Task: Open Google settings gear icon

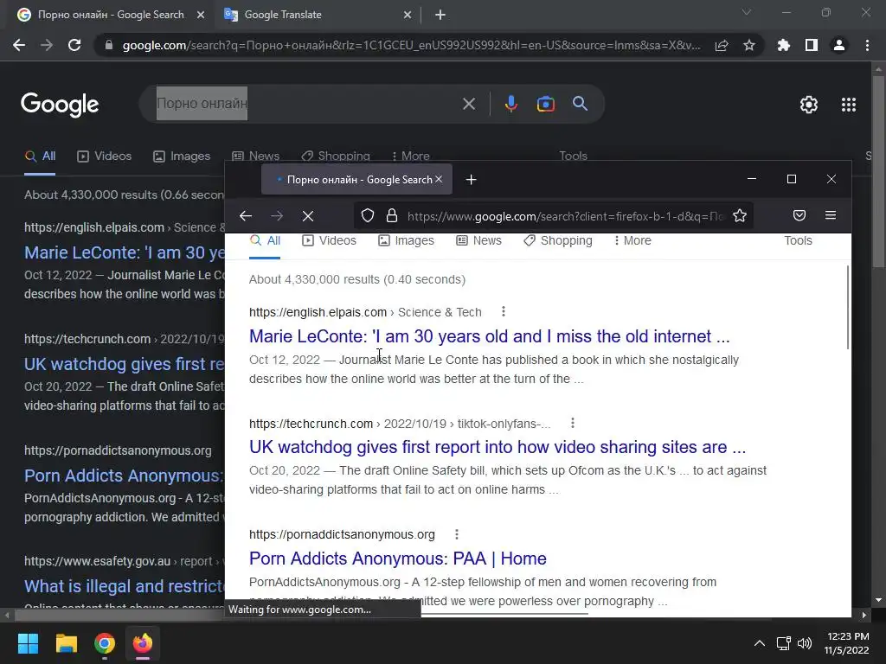Action: pos(809,105)
